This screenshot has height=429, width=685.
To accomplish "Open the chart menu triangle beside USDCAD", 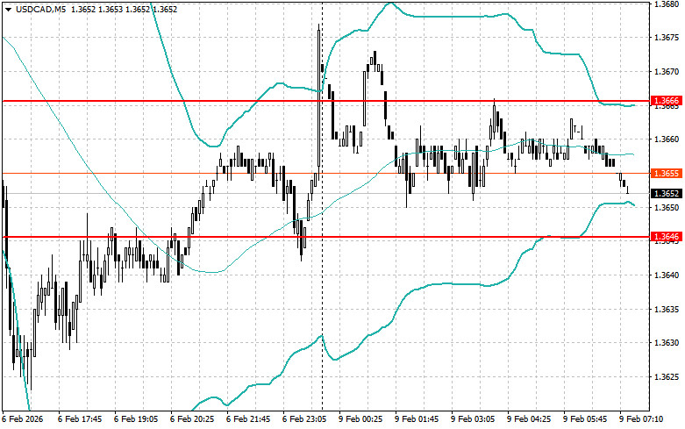I will (x=8, y=9).
